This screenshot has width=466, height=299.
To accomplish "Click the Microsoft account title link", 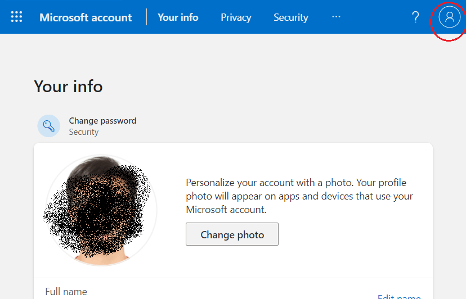I will pos(86,17).
